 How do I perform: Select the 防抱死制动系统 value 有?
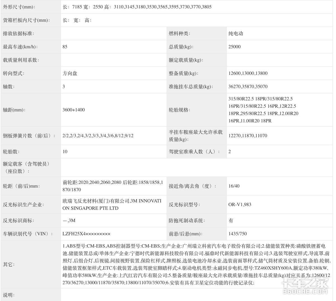(x=231, y=221)
